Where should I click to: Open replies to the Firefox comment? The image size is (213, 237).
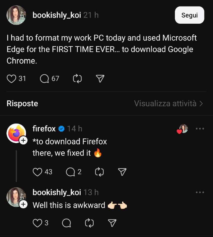[x=70, y=172]
